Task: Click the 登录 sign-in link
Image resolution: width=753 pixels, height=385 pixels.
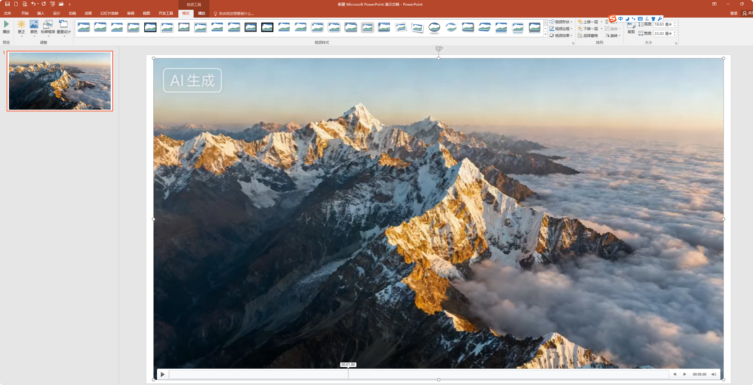Action: click(x=734, y=13)
